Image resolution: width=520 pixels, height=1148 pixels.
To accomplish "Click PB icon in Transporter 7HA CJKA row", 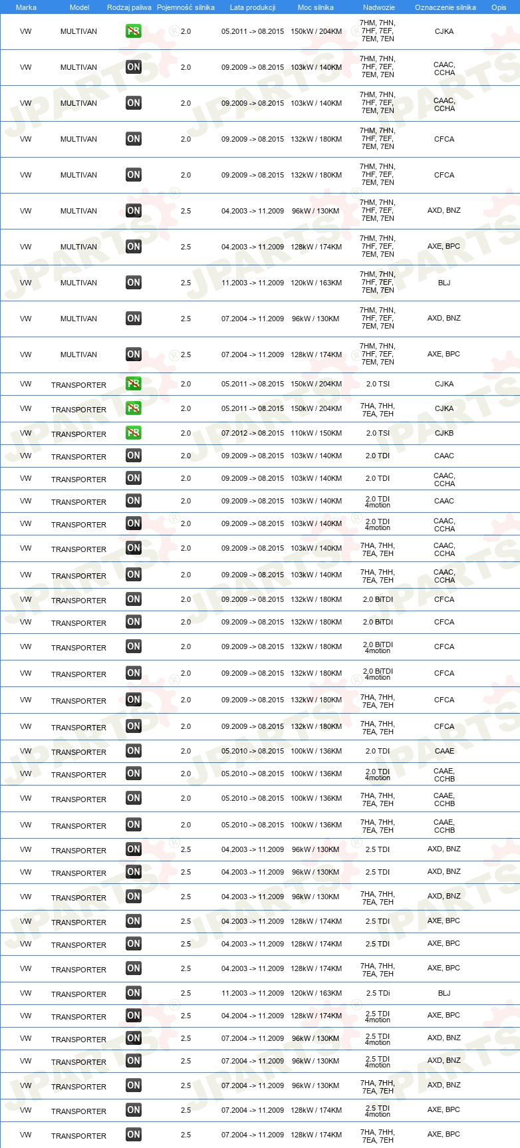I will 134,408.
